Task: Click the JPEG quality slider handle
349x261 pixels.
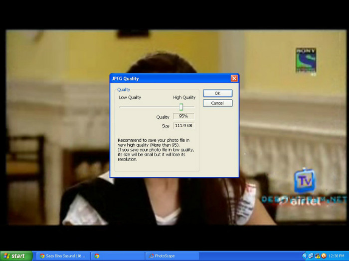Action: [181, 107]
